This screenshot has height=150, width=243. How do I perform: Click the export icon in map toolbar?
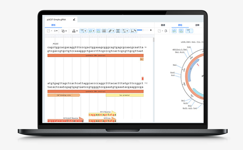pyautogui.click(x=166, y=31)
